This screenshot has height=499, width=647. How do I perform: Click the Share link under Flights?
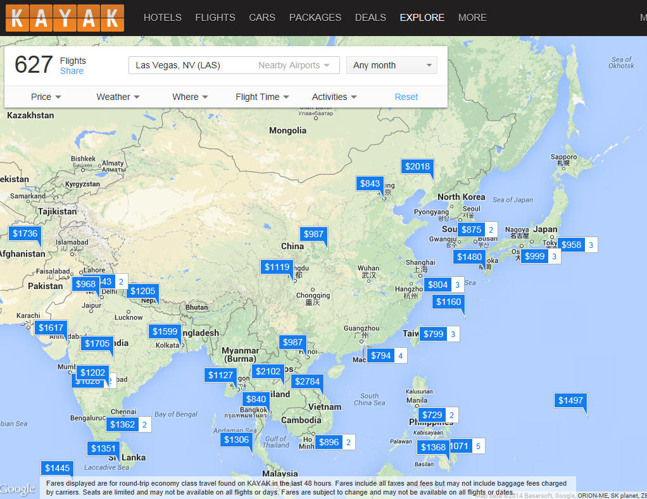(x=72, y=71)
